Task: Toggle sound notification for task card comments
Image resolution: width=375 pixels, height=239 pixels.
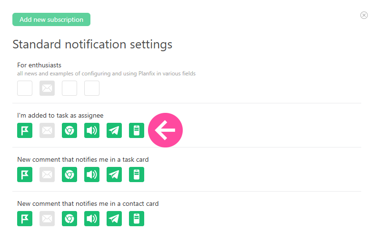Action: pyautogui.click(x=92, y=175)
